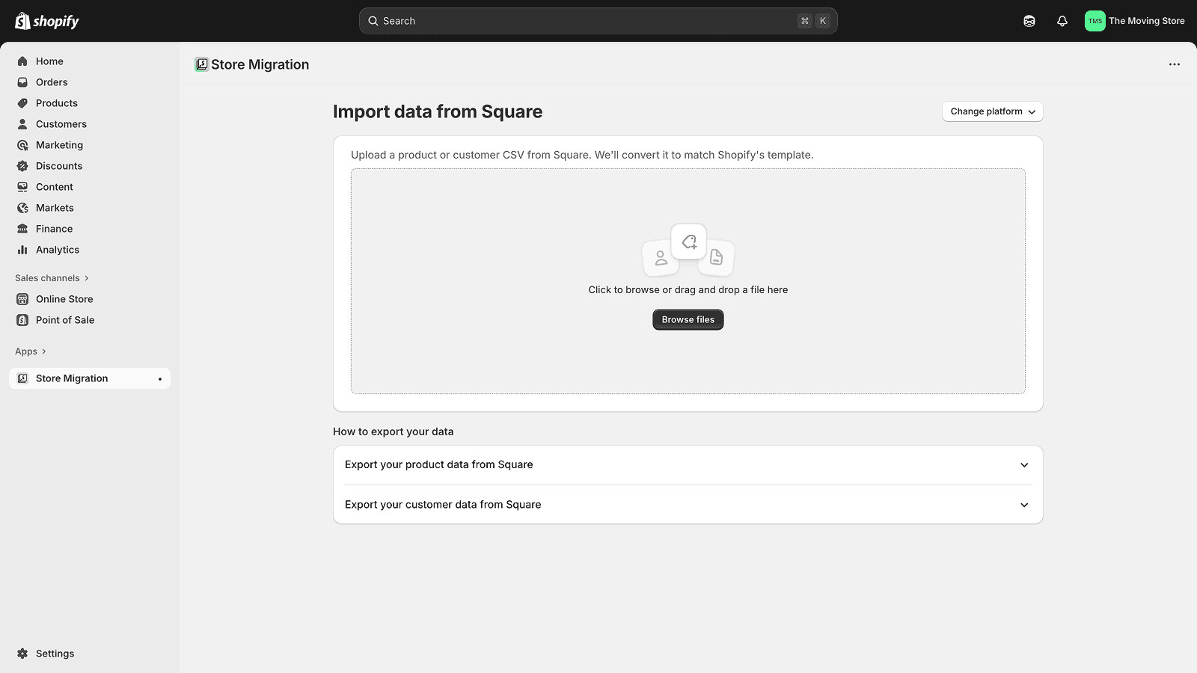Viewport: 1197px width, 673px height.
Task: Go to Home in the sidebar
Action: 90,61
